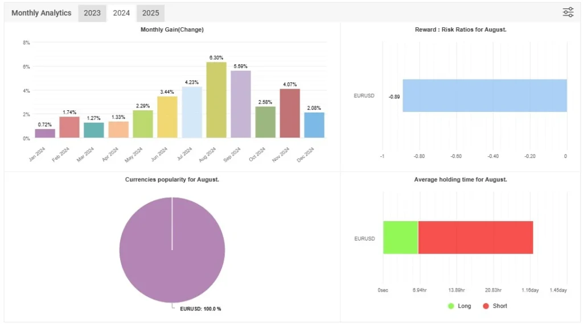Screen dimensions: 583x324
Task: Select the Sep 2024 bar showing 5.59%
Action: (241, 104)
